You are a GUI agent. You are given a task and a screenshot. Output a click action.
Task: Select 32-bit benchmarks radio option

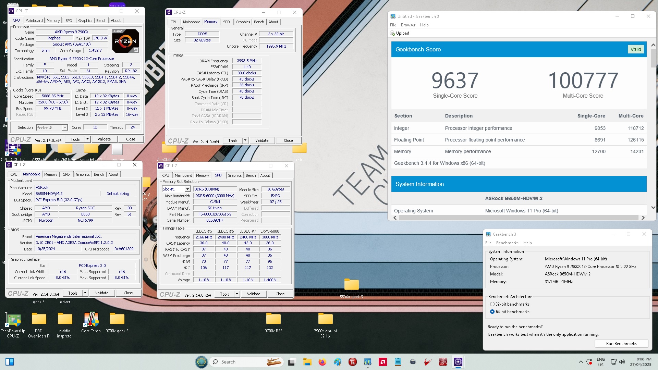point(492,304)
